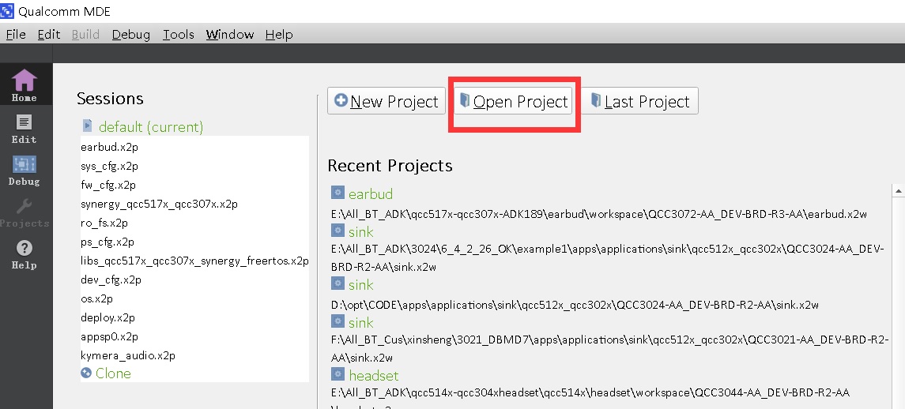
Task: Open the earbud recent project link
Action: coord(371,193)
